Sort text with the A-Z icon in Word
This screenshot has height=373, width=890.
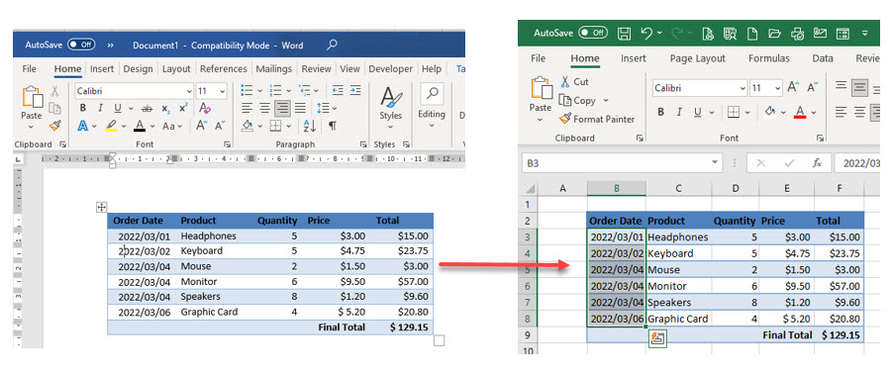pyautogui.click(x=309, y=126)
